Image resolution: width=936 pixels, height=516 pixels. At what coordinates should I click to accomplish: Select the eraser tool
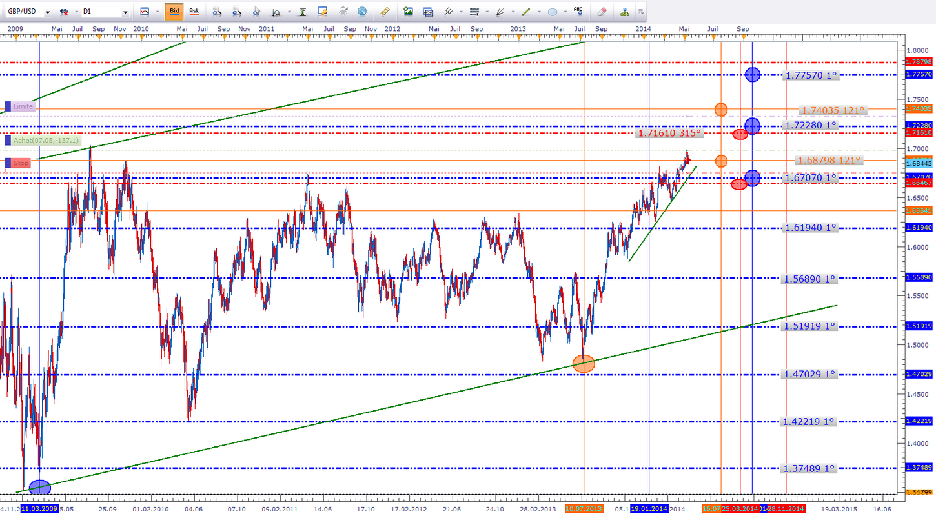click(x=602, y=12)
